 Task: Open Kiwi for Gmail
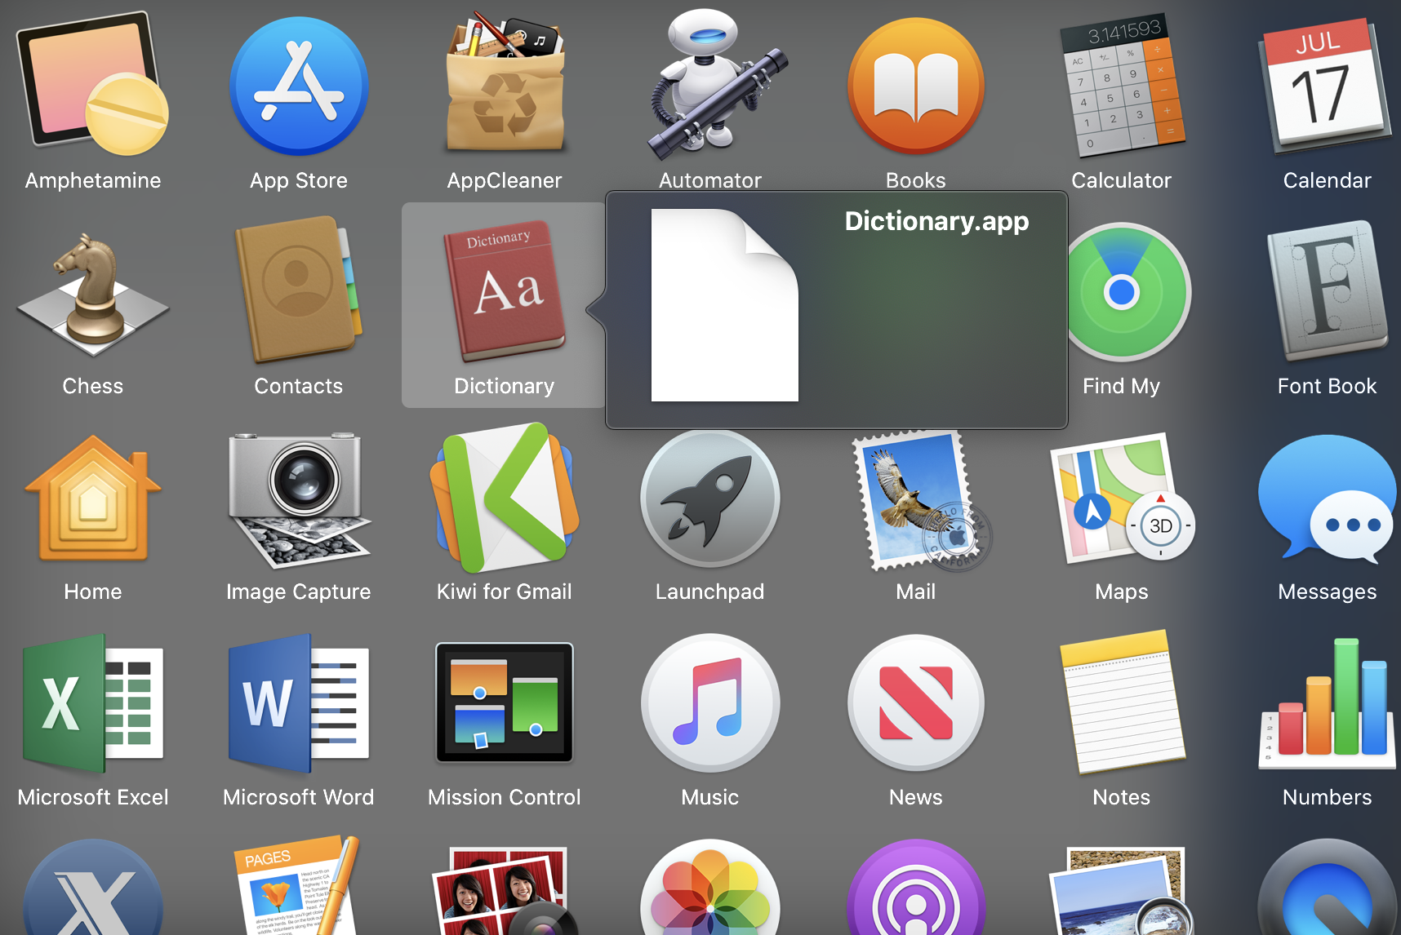click(505, 497)
